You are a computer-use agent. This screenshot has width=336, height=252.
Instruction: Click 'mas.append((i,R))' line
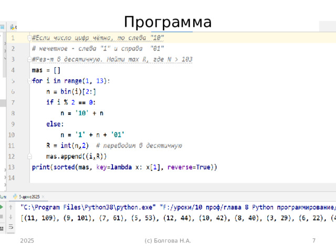pos(76,156)
